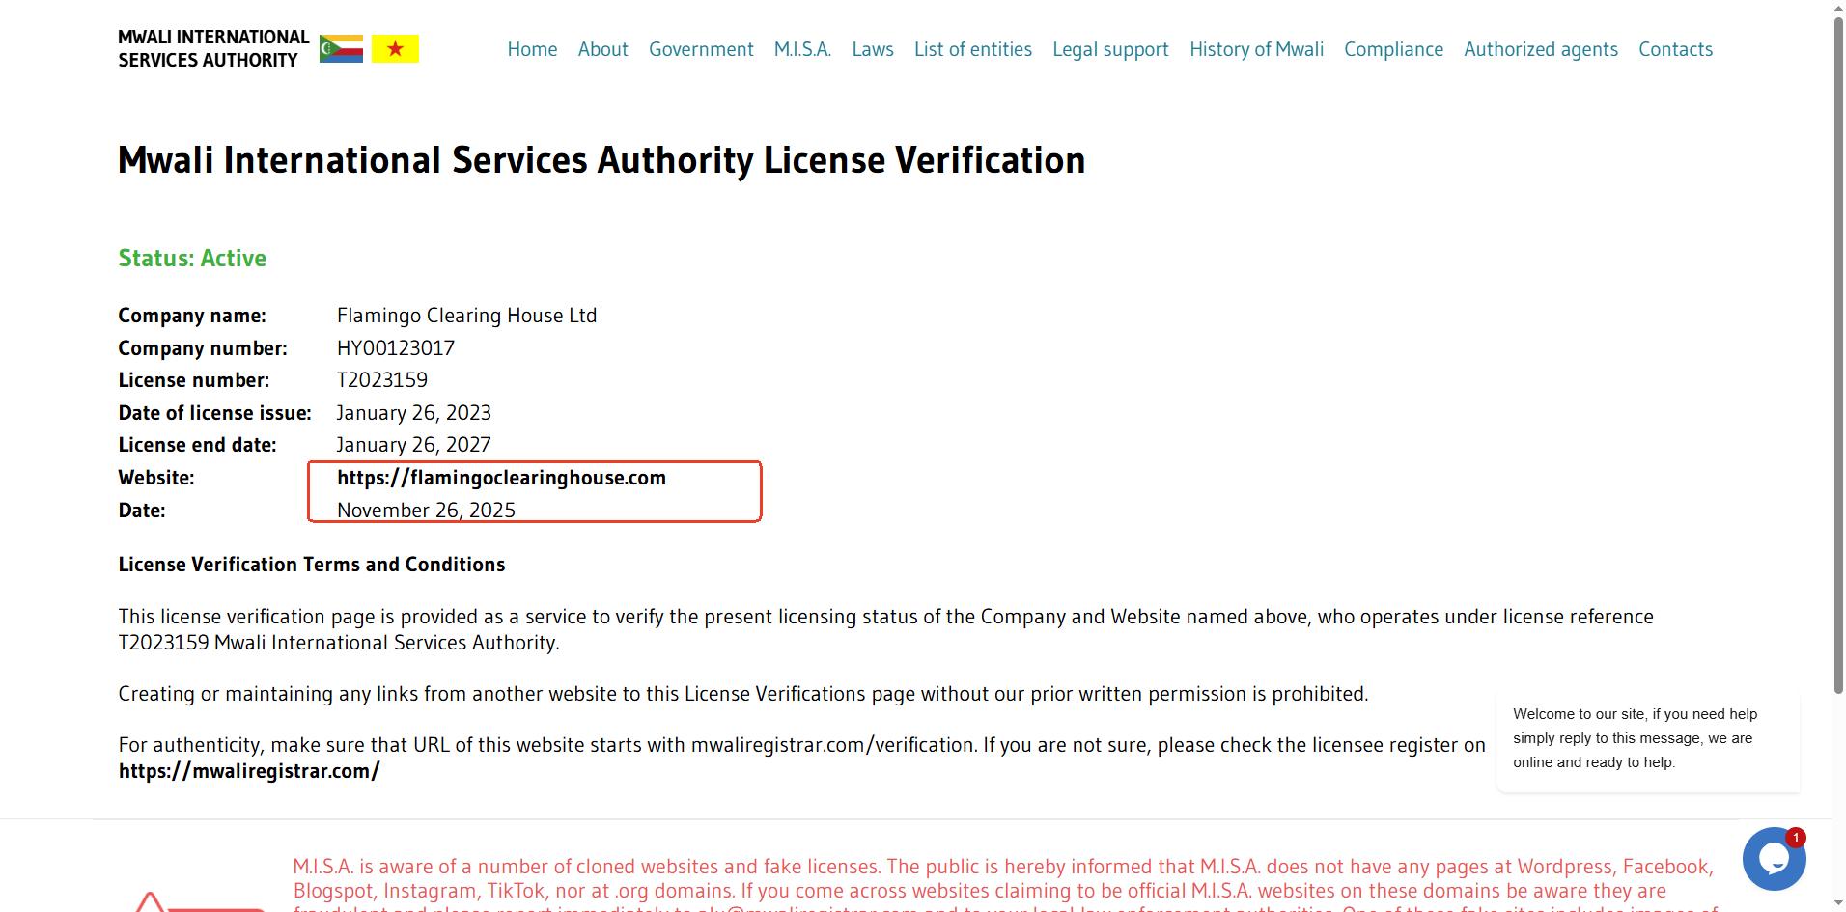This screenshot has width=1846, height=912.
Task: Click the vertical page scrollbar
Action: (1838, 357)
